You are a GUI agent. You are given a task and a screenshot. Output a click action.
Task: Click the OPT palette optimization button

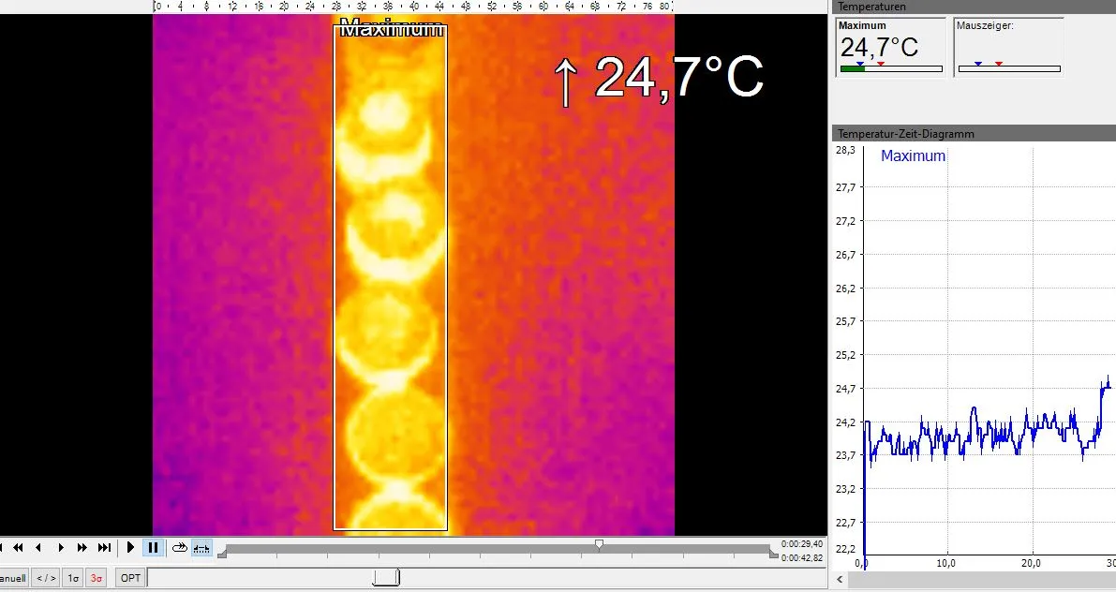coord(130,578)
